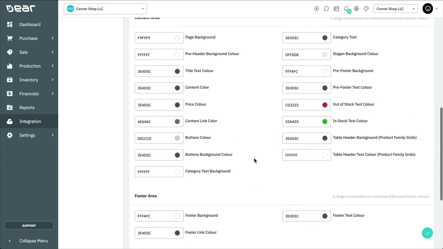Expand the Inventory submenu chevron

(x=53, y=80)
